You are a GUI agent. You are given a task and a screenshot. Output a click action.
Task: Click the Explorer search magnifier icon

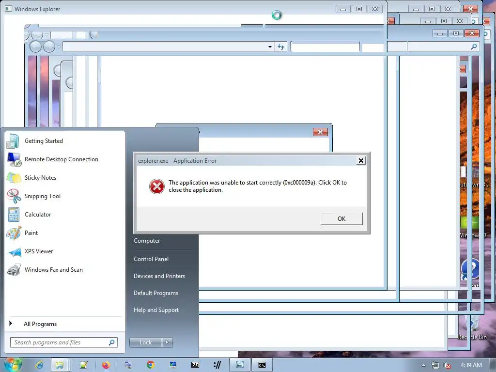[x=474, y=47]
